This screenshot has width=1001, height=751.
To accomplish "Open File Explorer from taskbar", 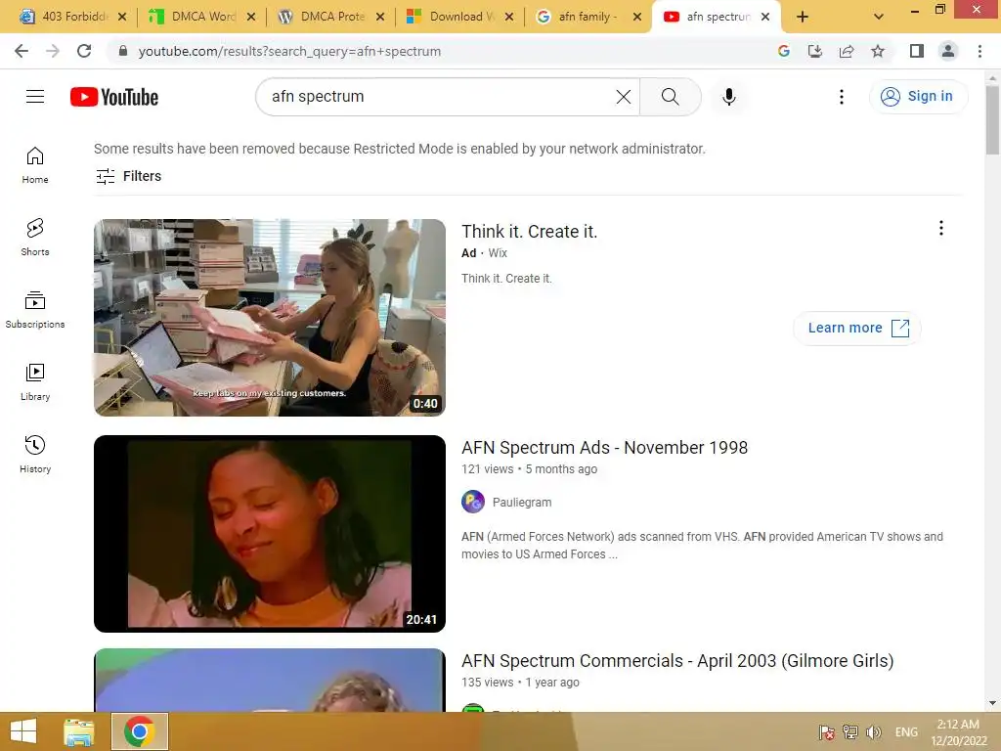I will click(78, 731).
